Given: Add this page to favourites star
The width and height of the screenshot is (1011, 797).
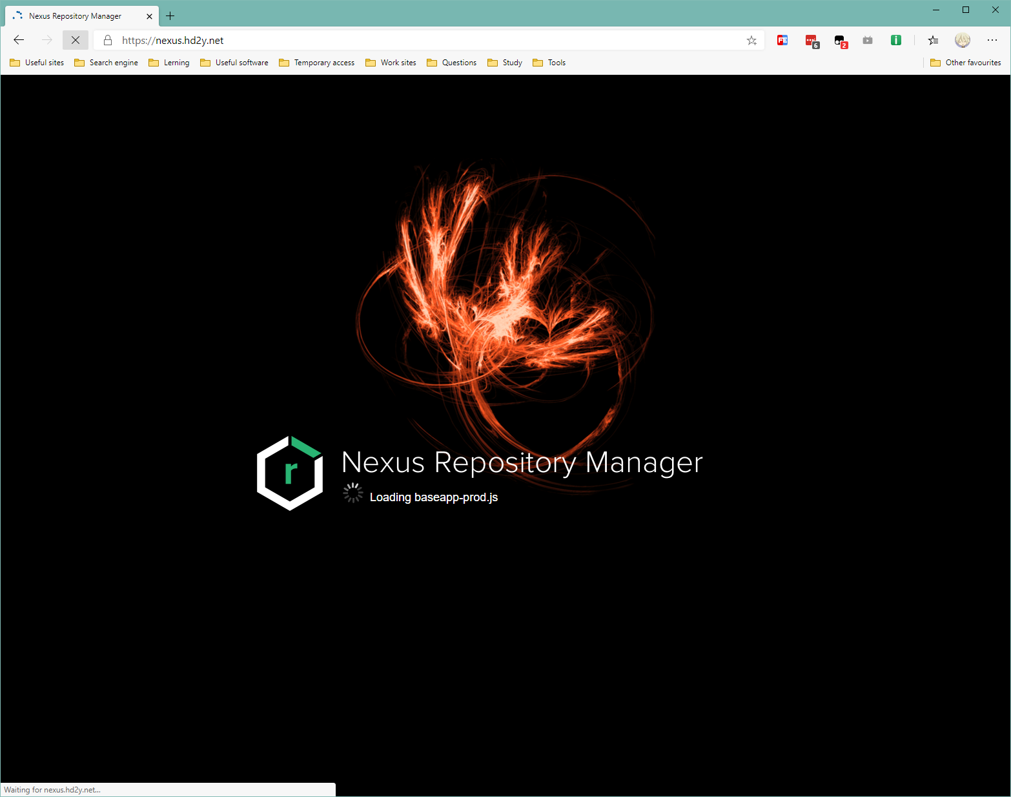Looking at the screenshot, I should click(751, 40).
